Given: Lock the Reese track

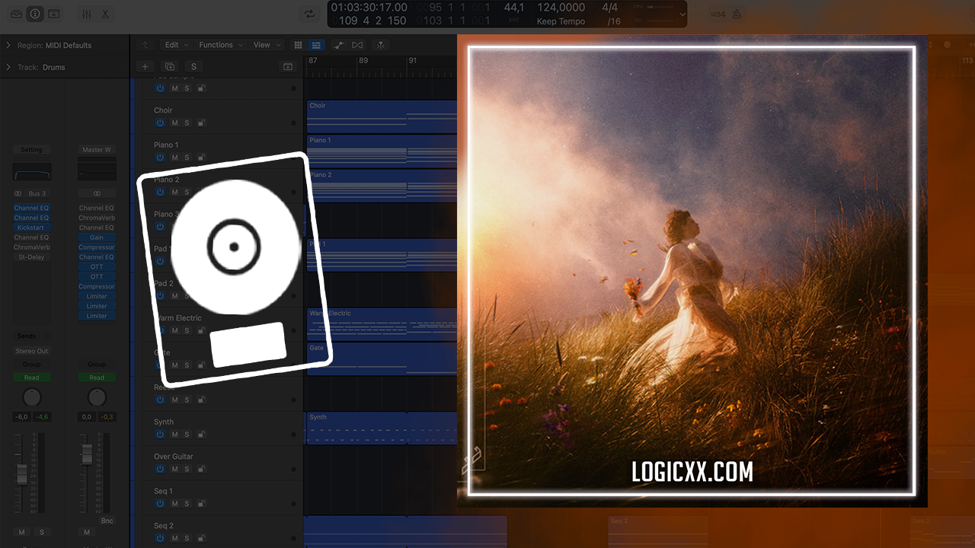Looking at the screenshot, I should (x=201, y=400).
